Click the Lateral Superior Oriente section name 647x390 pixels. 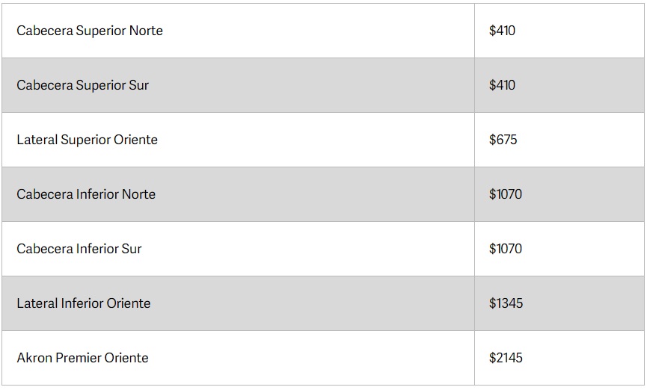click(x=88, y=140)
